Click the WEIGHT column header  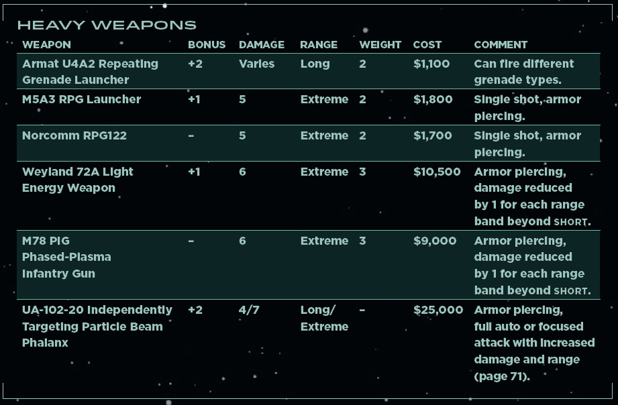click(380, 45)
